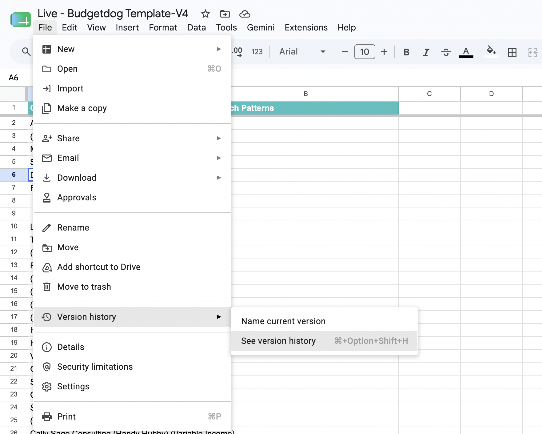542x434 pixels.
Task: Increase decimal places with .00 button
Action: click(x=237, y=52)
